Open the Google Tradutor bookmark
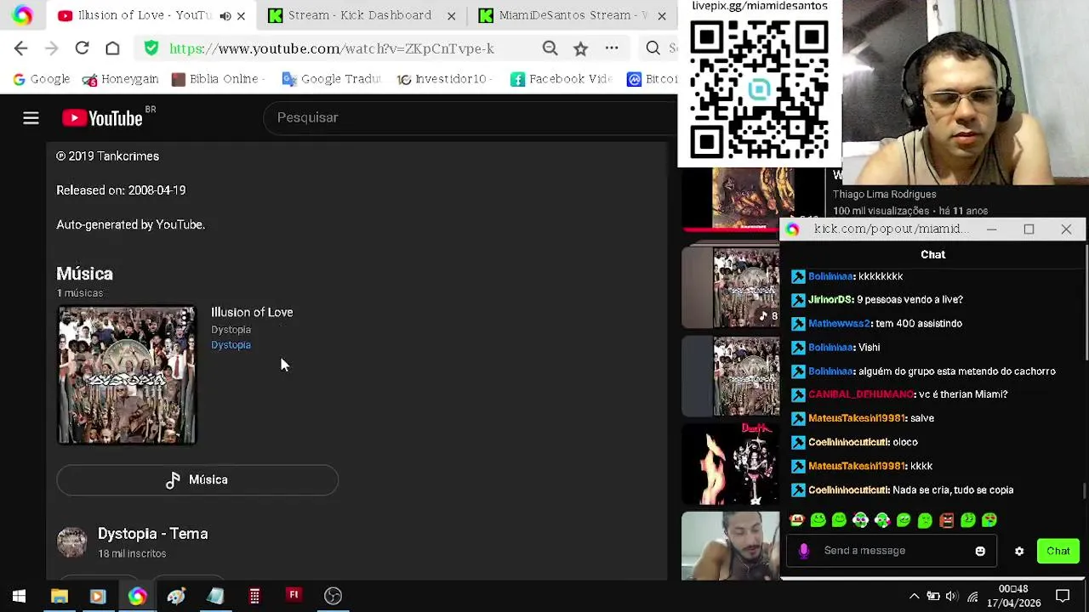The width and height of the screenshot is (1089, 612). pyautogui.click(x=330, y=79)
